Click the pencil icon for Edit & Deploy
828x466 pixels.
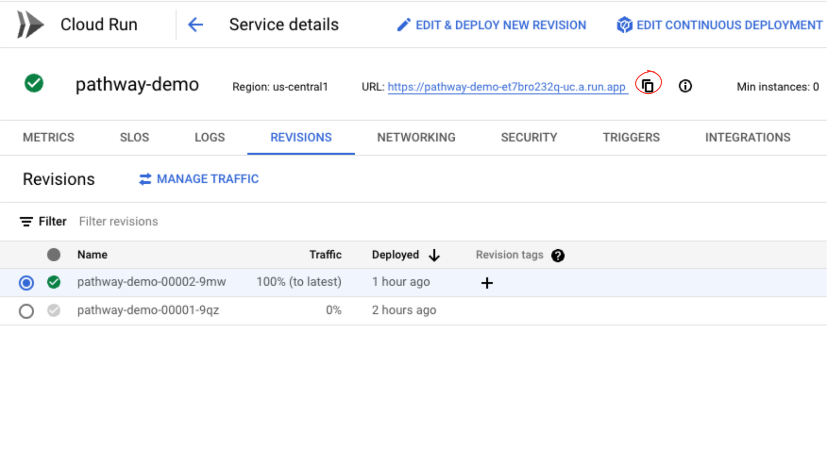404,25
